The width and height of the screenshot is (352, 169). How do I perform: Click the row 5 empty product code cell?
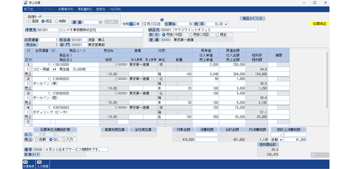(x=77, y=122)
